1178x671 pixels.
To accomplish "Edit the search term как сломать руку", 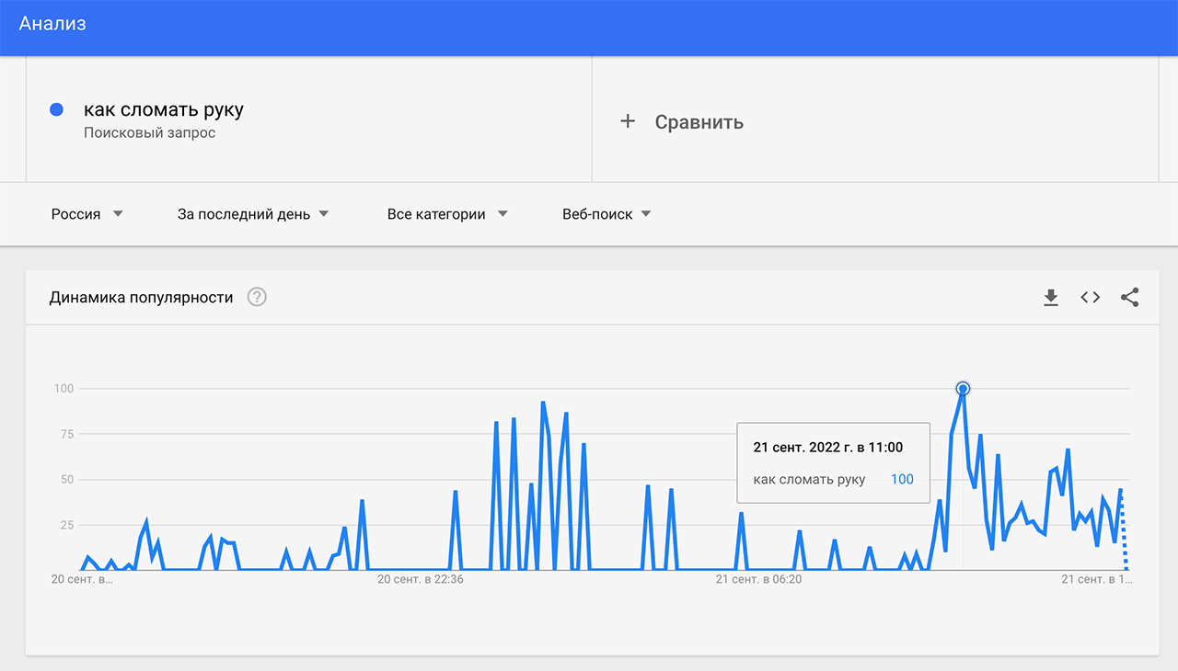I will pos(164,110).
